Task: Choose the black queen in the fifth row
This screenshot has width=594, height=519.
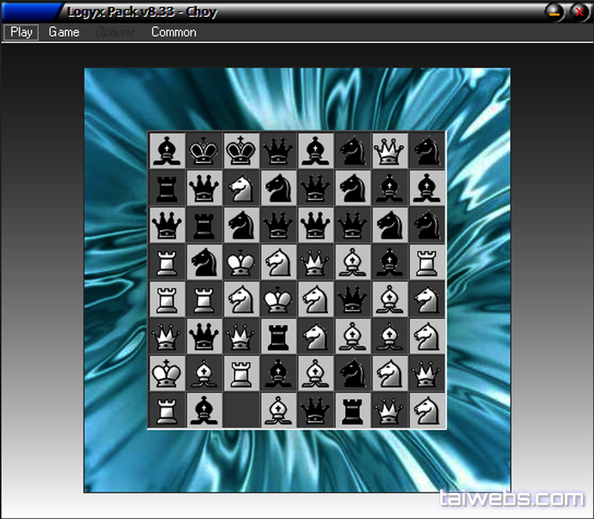Action: click(353, 298)
